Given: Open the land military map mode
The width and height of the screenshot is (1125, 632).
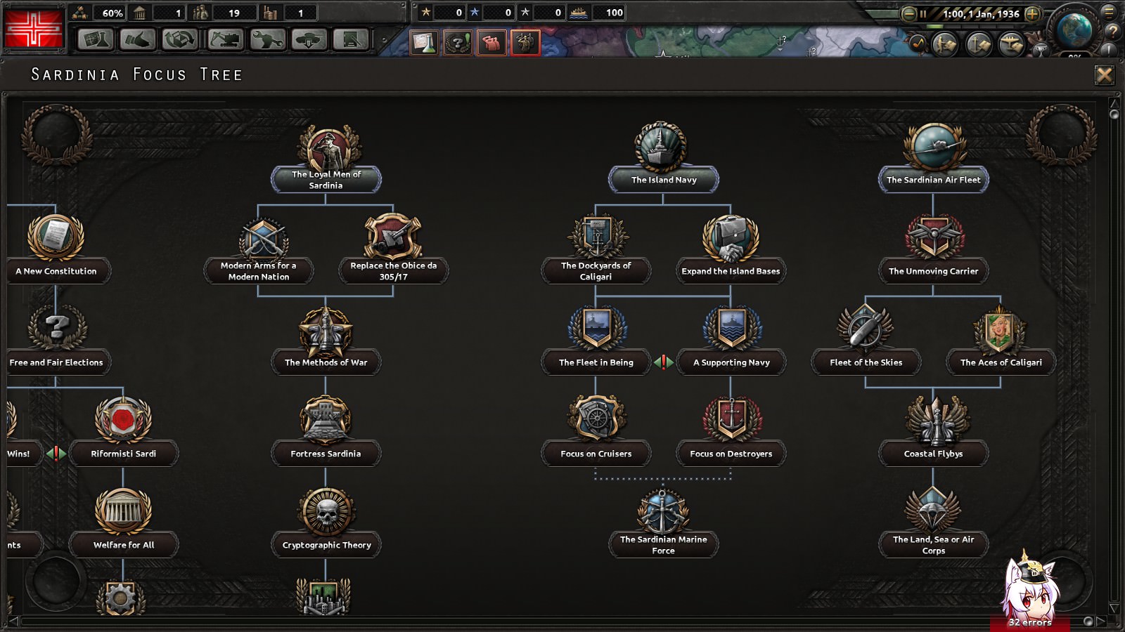Looking at the screenshot, I should tap(945, 44).
